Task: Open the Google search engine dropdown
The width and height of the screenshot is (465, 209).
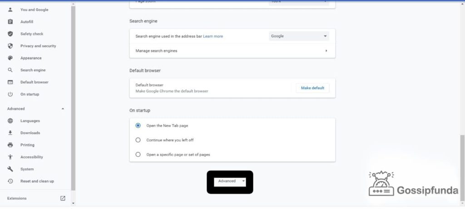Action: pos(299,36)
